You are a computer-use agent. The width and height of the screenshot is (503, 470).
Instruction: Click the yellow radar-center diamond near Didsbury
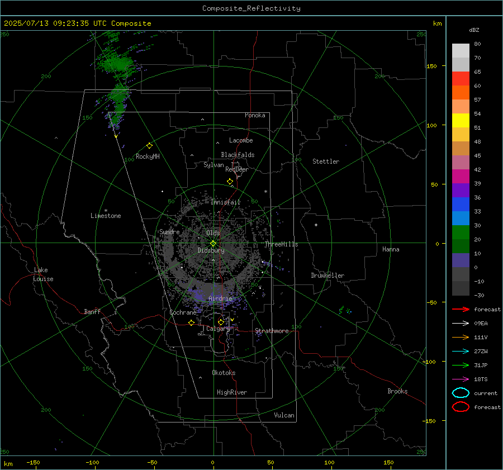(213, 244)
